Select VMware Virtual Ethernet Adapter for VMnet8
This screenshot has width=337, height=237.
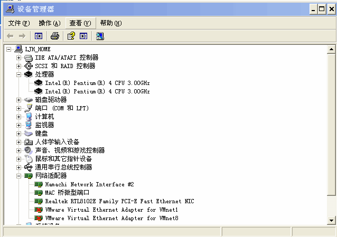click(111, 218)
